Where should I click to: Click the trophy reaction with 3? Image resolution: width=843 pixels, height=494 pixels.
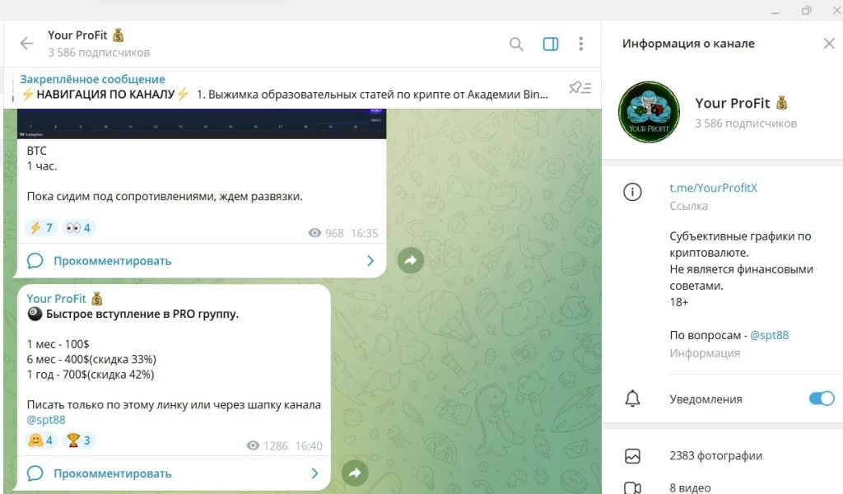tap(78, 440)
